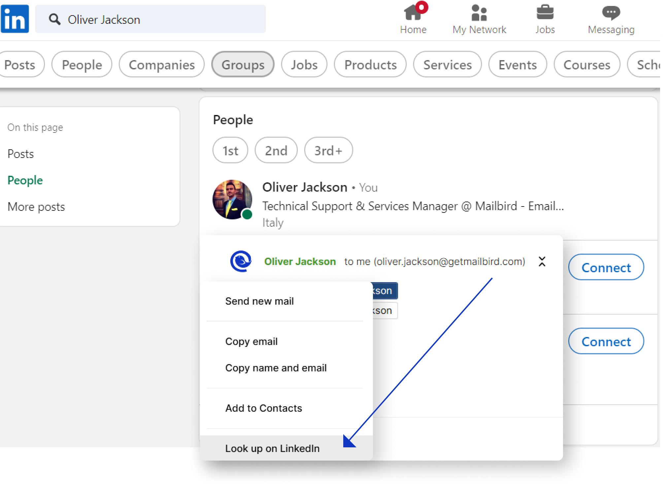This screenshot has width=670, height=487.
Task: Open the Messaging chat icon
Action: 611,19
